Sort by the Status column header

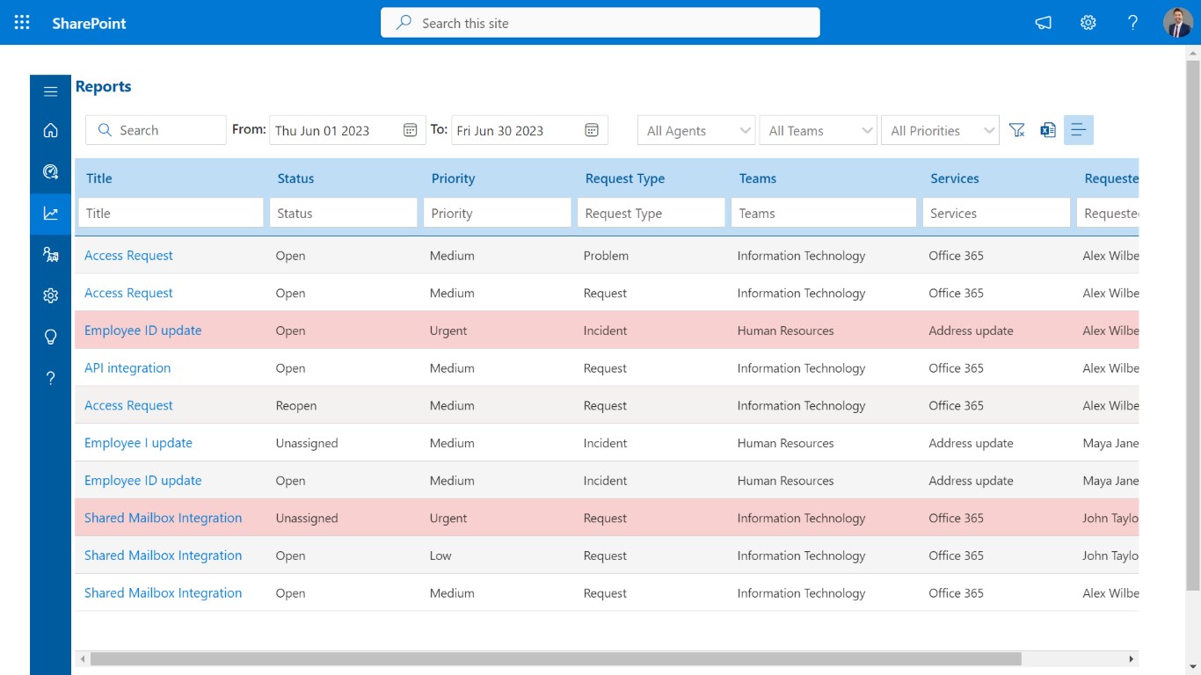295,178
